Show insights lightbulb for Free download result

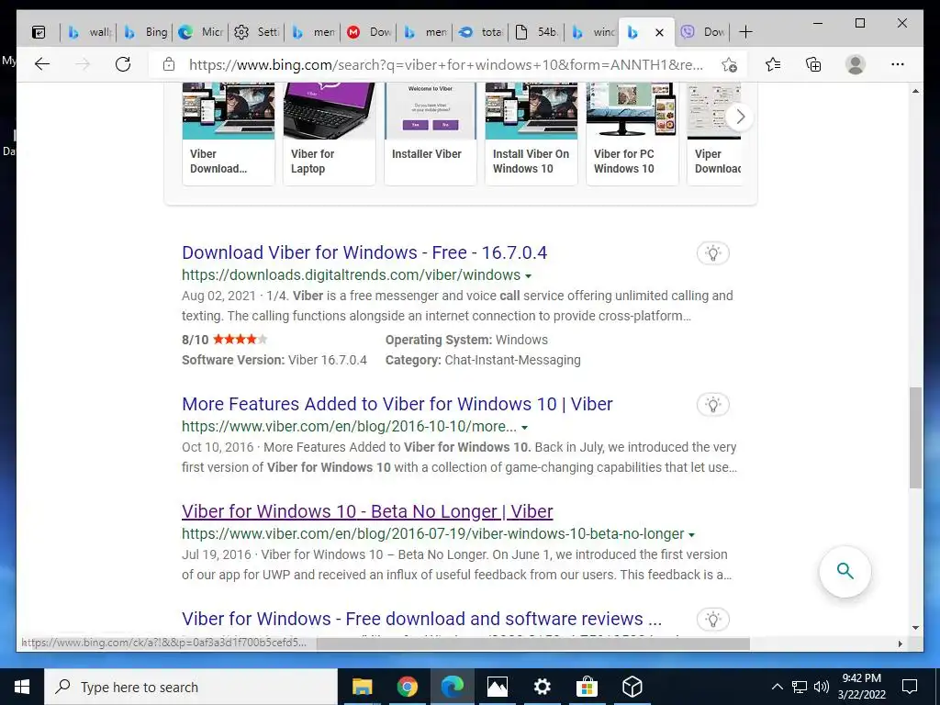coord(712,620)
